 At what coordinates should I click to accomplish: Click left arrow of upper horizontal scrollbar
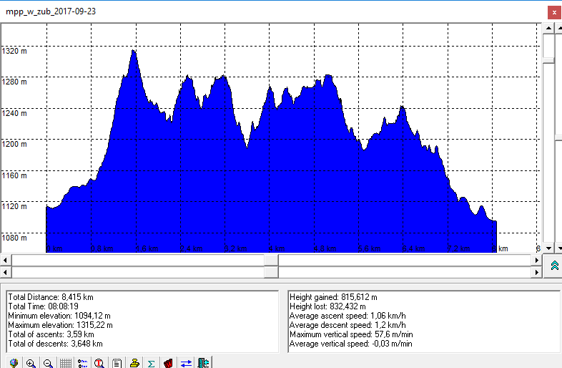tap(6, 260)
